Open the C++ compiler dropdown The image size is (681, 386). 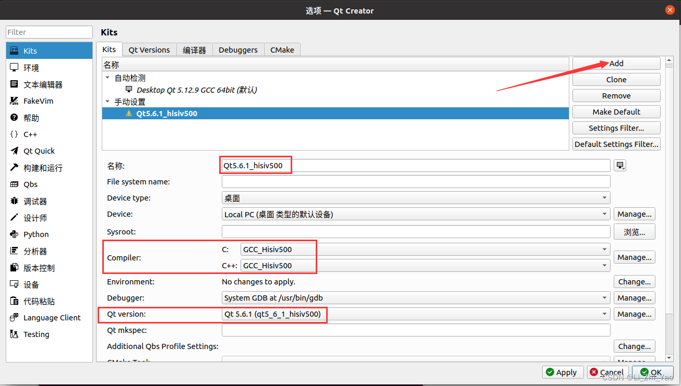click(x=425, y=265)
